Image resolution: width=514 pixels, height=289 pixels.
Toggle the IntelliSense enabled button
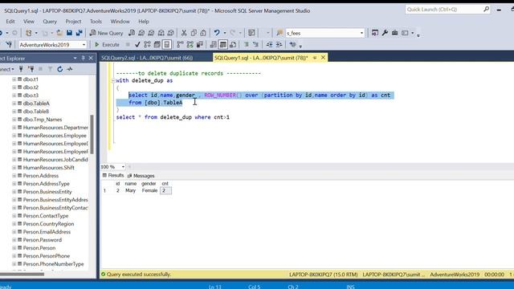167,45
